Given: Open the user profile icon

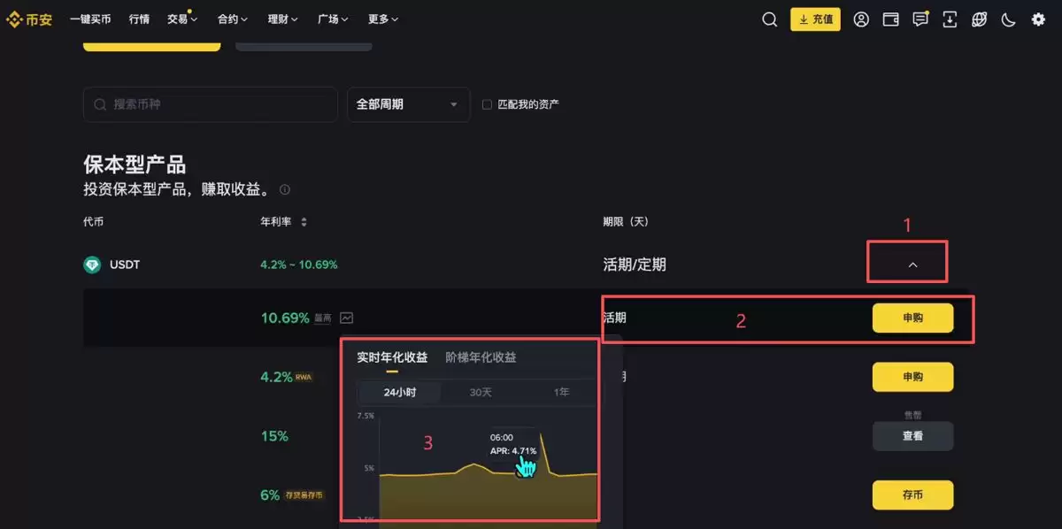Looking at the screenshot, I should point(861,19).
